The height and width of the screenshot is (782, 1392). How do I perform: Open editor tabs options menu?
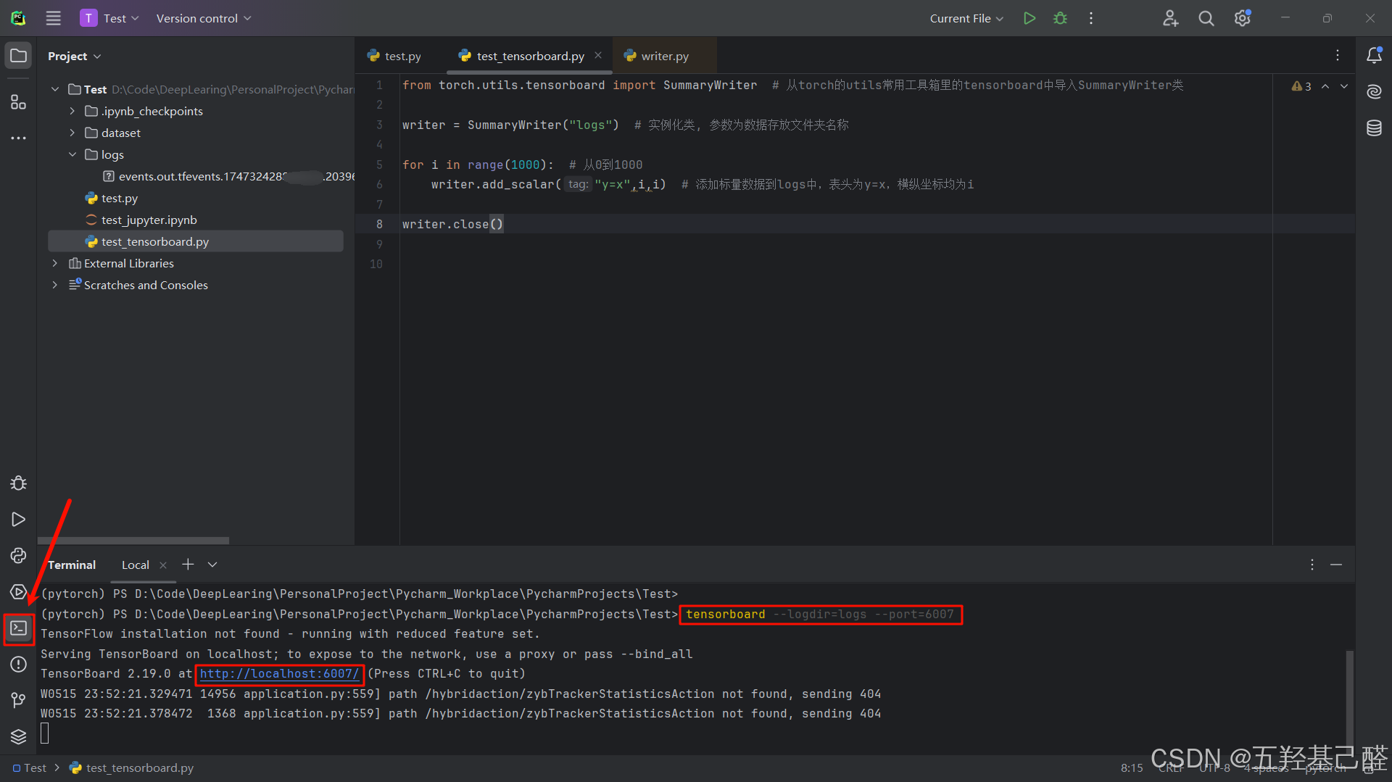coord(1338,56)
